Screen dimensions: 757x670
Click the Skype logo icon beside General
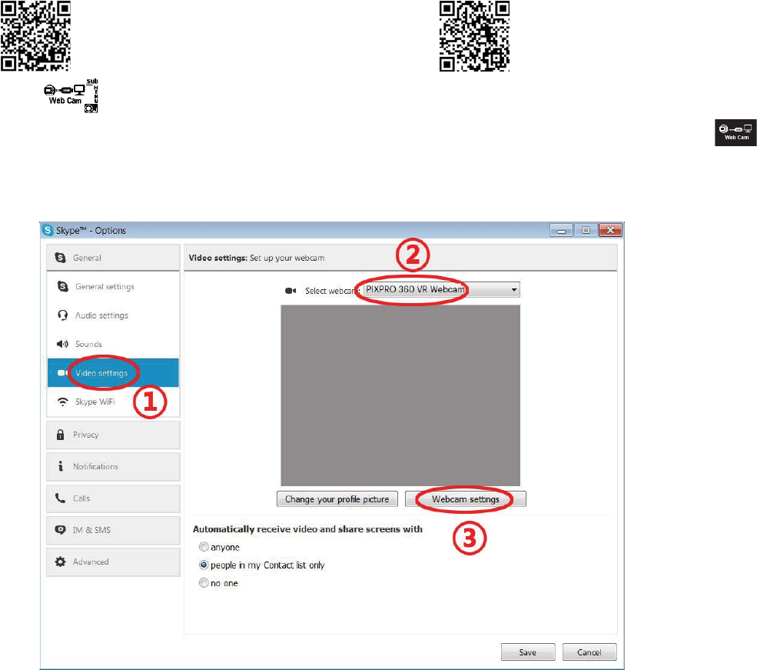tap(61, 258)
